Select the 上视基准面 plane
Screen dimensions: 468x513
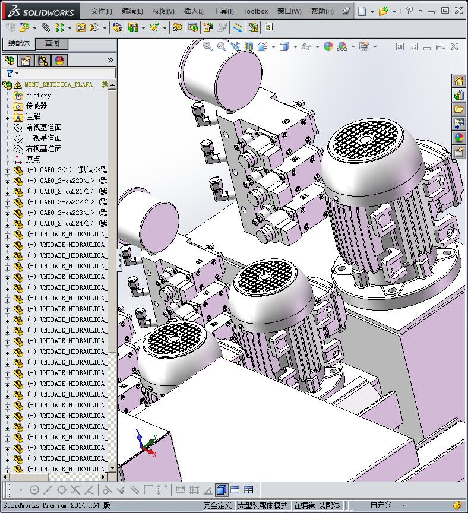[x=44, y=138]
